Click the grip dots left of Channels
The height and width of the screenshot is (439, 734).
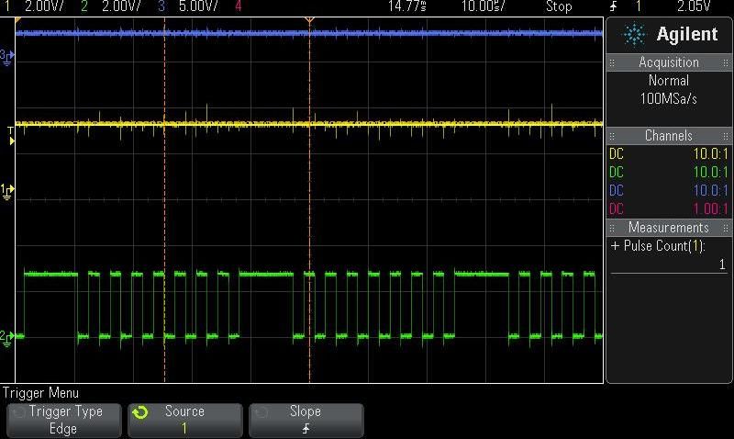(612, 136)
